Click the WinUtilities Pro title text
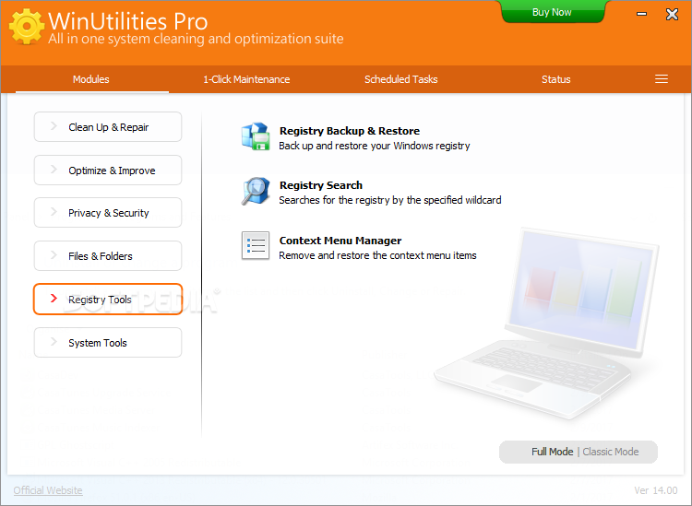692x506 pixels. pyautogui.click(x=127, y=21)
